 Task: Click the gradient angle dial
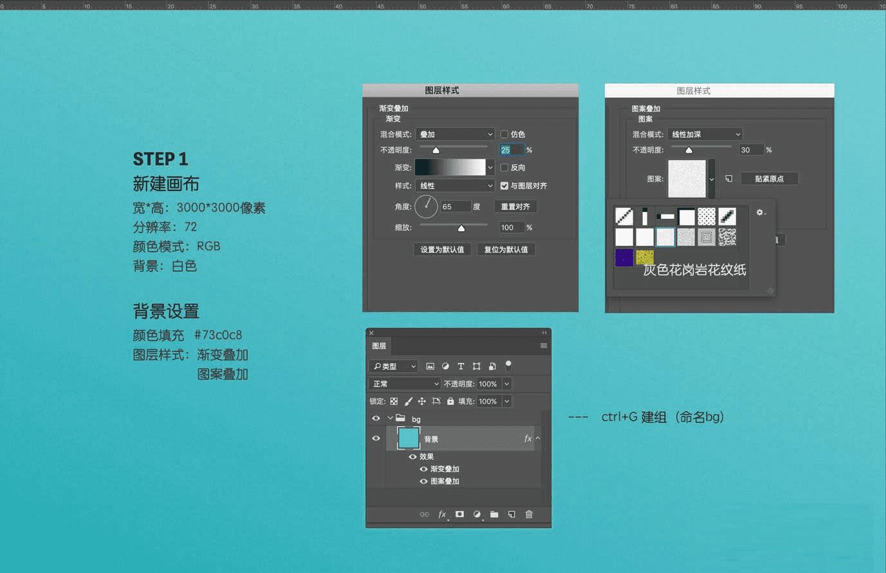tap(426, 207)
